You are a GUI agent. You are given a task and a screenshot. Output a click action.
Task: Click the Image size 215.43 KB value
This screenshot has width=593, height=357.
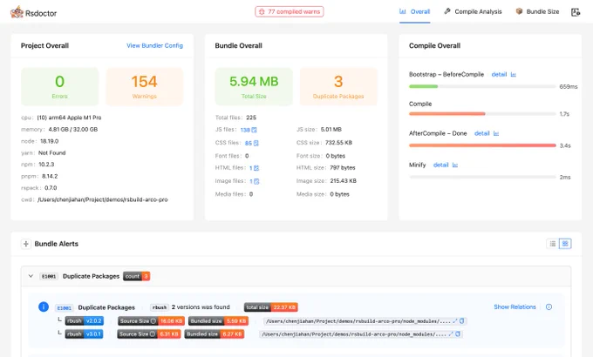pyautogui.click(x=343, y=181)
